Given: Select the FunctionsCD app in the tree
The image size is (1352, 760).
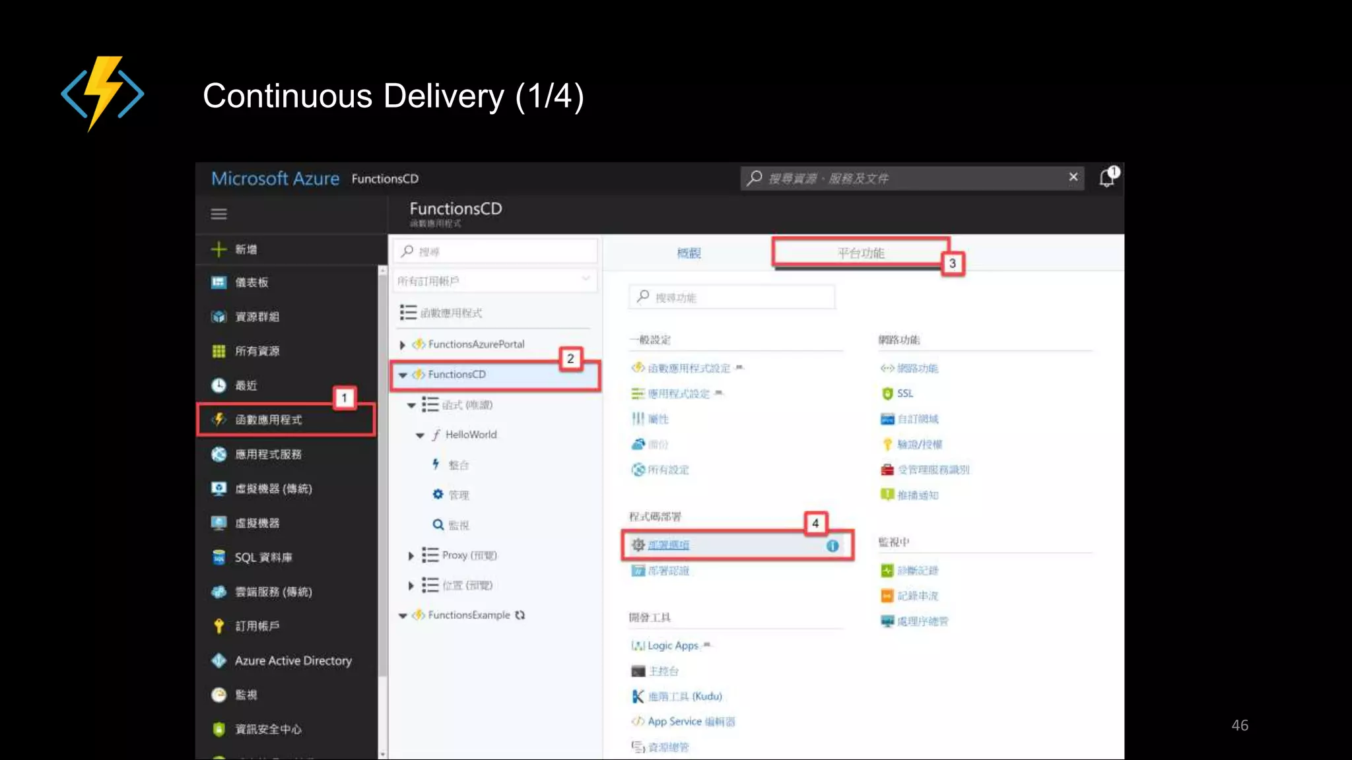Looking at the screenshot, I should [456, 374].
